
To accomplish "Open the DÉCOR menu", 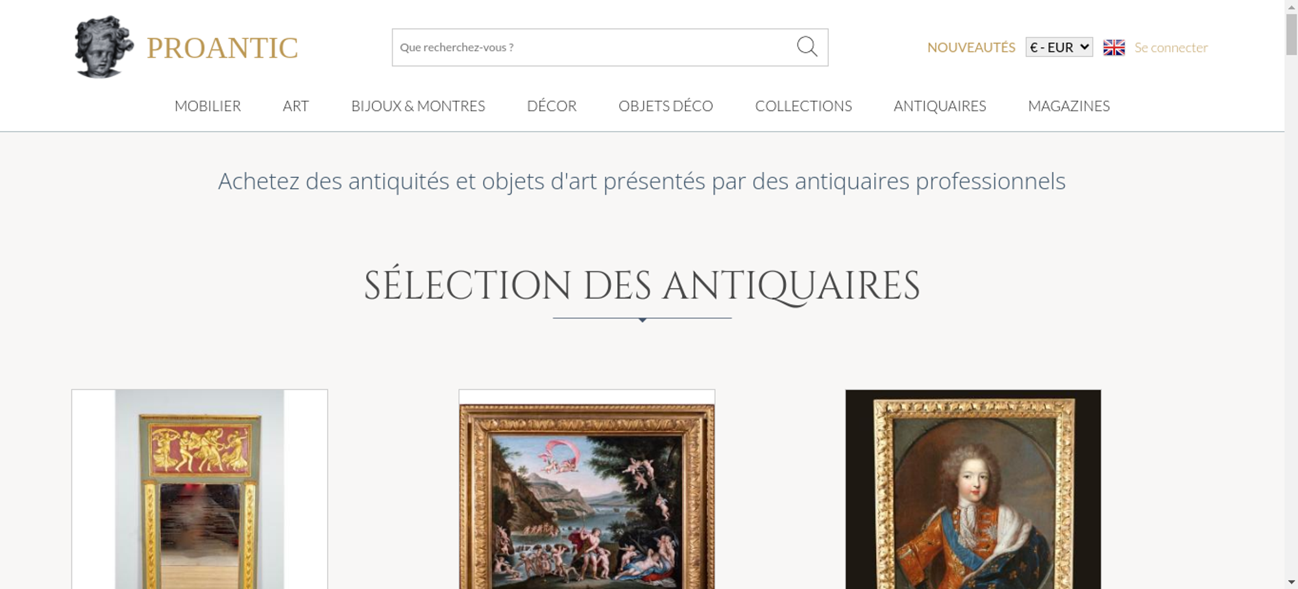I will (552, 106).
